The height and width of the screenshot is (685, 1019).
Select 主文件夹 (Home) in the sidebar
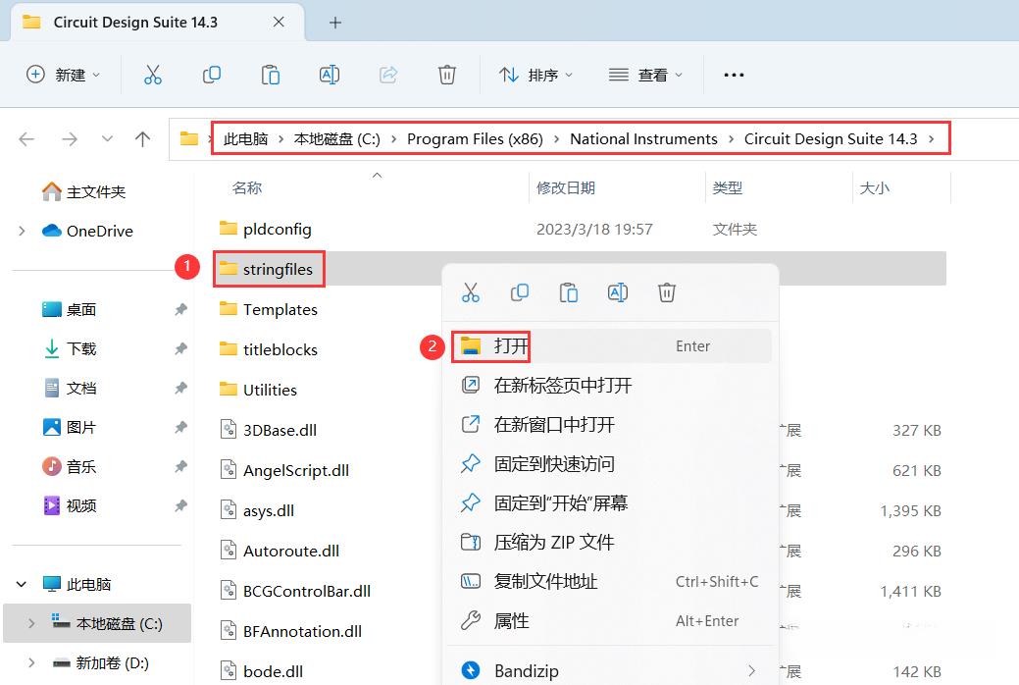coord(95,192)
